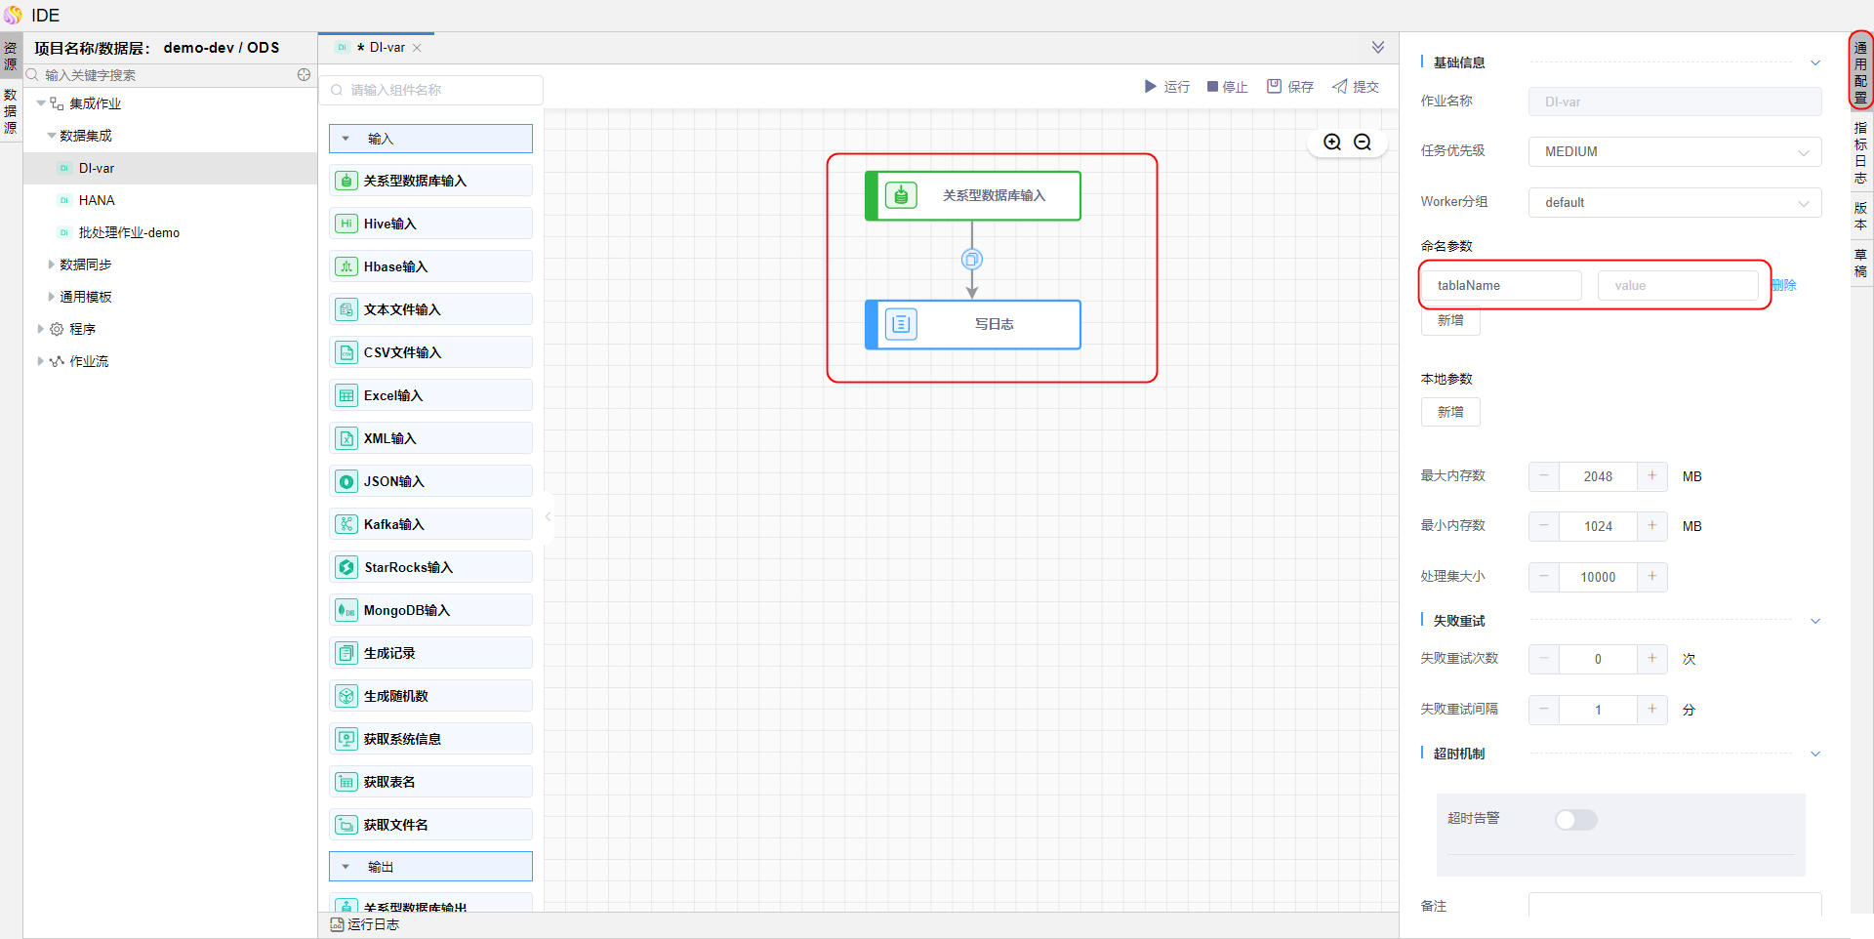
Task: Zoom out on the canvas
Action: (1363, 143)
